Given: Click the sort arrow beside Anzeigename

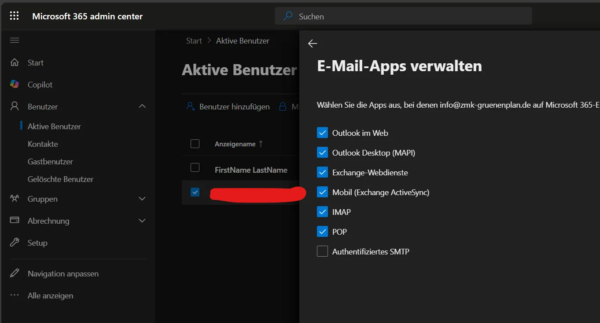Looking at the screenshot, I should pyautogui.click(x=261, y=144).
